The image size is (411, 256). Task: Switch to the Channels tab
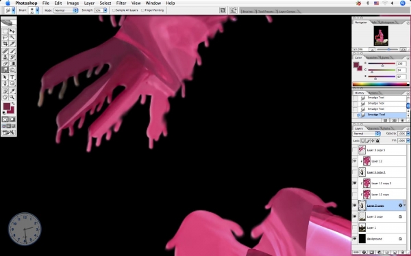[x=373, y=128]
